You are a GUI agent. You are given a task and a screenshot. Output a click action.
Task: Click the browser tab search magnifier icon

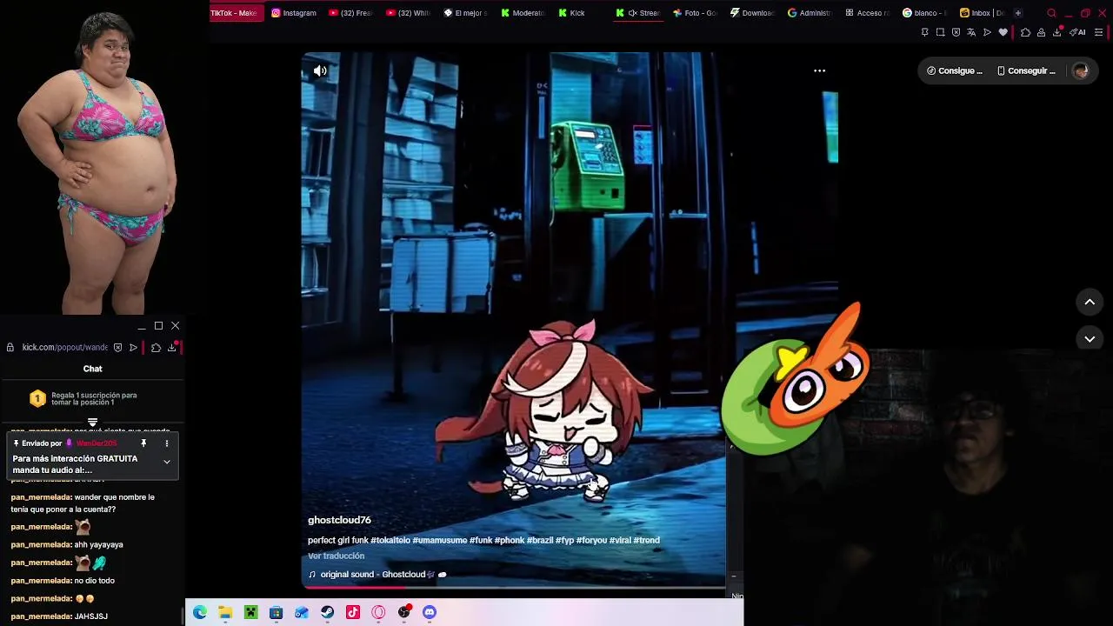tap(1051, 13)
